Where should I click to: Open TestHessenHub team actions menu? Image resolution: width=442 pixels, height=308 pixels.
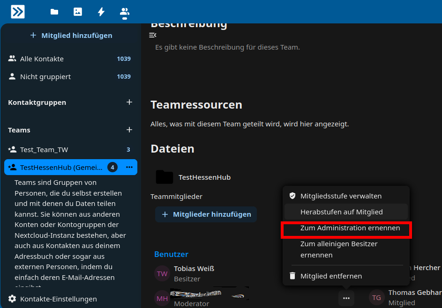(x=129, y=167)
